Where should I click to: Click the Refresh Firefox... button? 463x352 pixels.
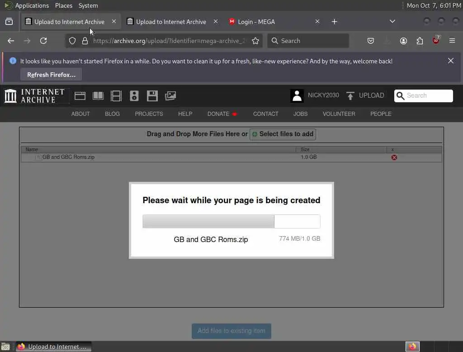[x=51, y=75]
